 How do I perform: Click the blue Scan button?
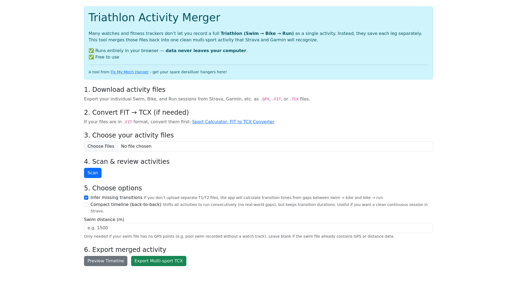point(93,173)
